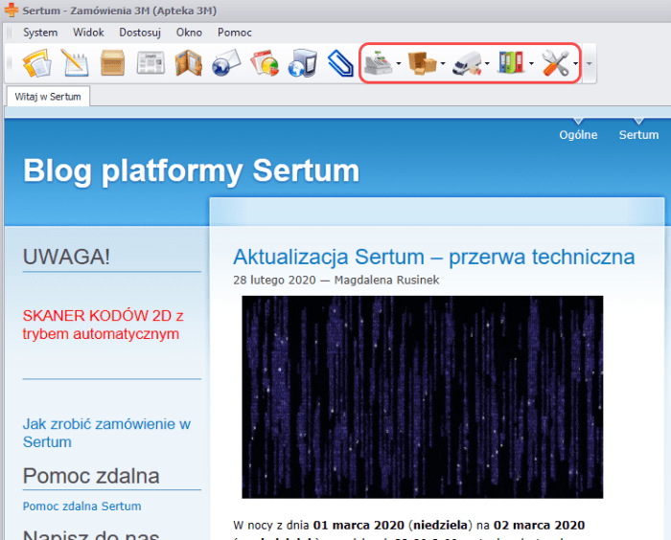The height and width of the screenshot is (540, 671).
Task: Click the brown cardboard box toolbar icon
Action: tap(113, 64)
